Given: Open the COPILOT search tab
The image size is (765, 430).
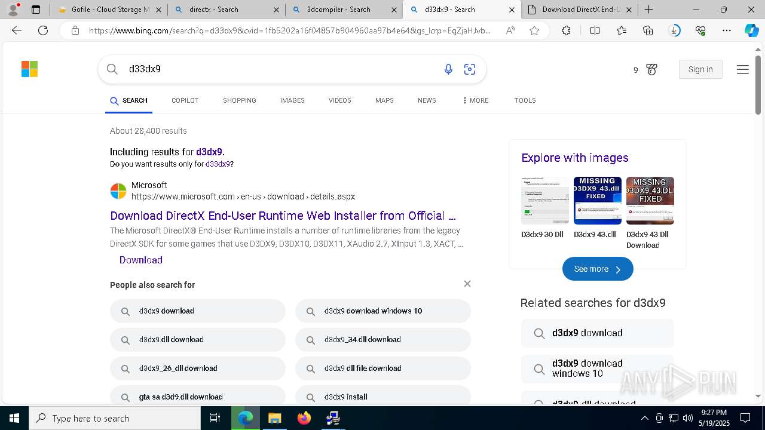Looking at the screenshot, I should [185, 100].
